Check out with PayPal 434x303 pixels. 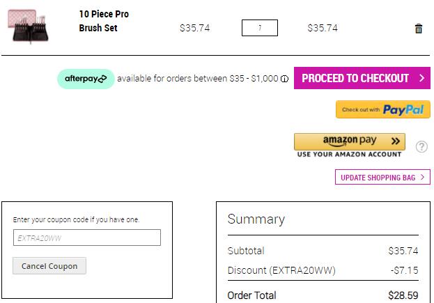pyautogui.click(x=382, y=109)
